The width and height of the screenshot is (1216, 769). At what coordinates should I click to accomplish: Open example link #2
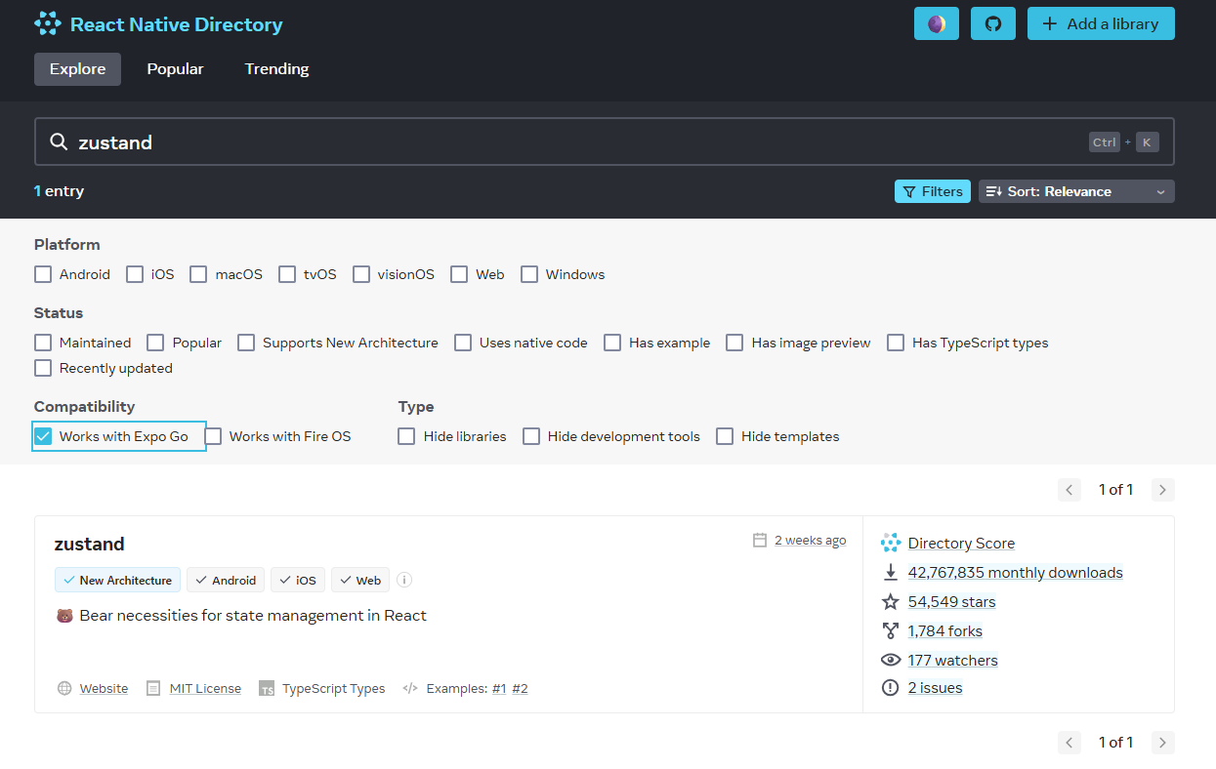(520, 688)
